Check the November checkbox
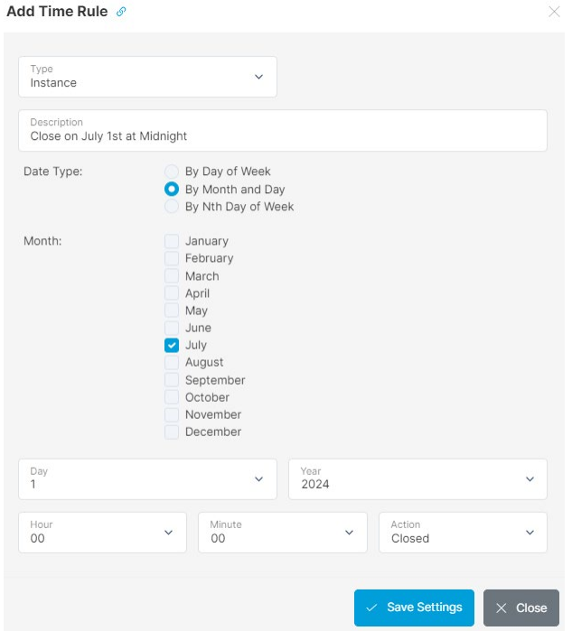This screenshot has height=631, width=572. pyautogui.click(x=172, y=414)
